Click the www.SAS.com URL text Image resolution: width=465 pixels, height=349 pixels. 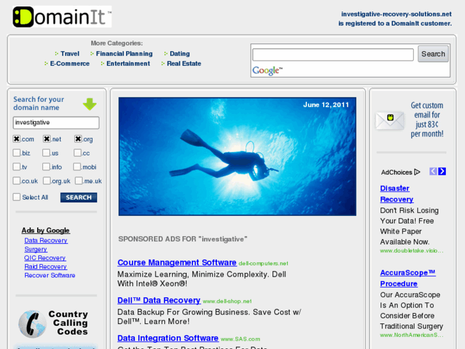pyautogui.click(x=240, y=339)
